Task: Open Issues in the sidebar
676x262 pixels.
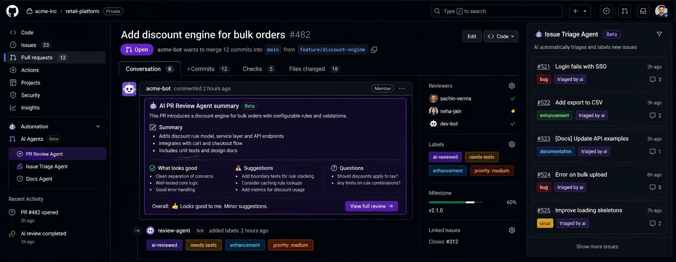Action: (x=56, y=45)
